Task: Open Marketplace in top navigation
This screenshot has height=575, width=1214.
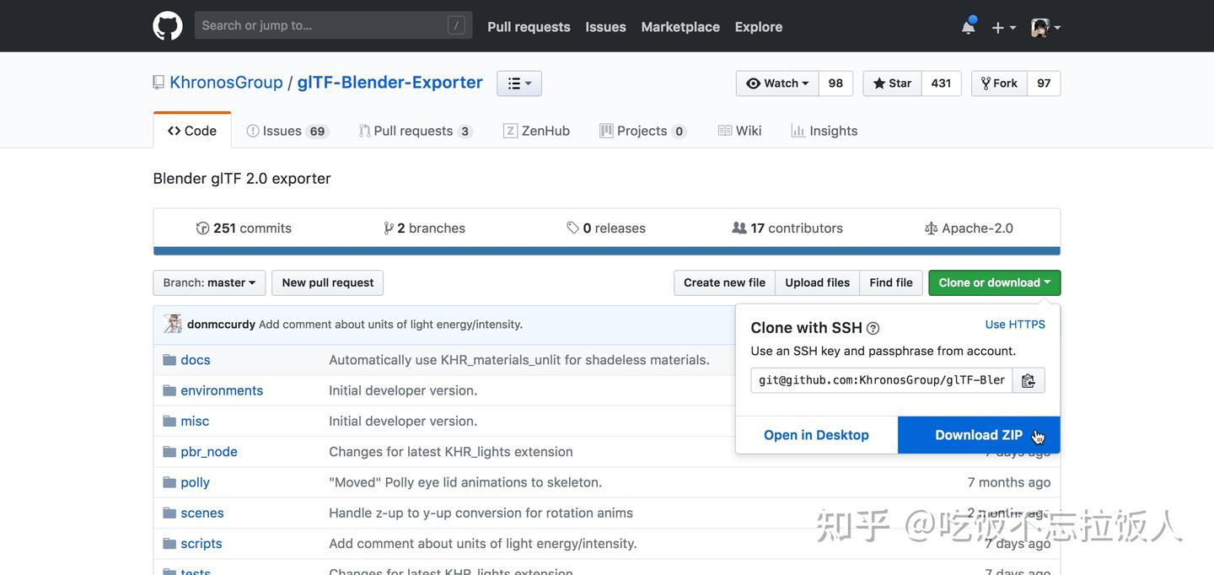Action: pos(680,27)
